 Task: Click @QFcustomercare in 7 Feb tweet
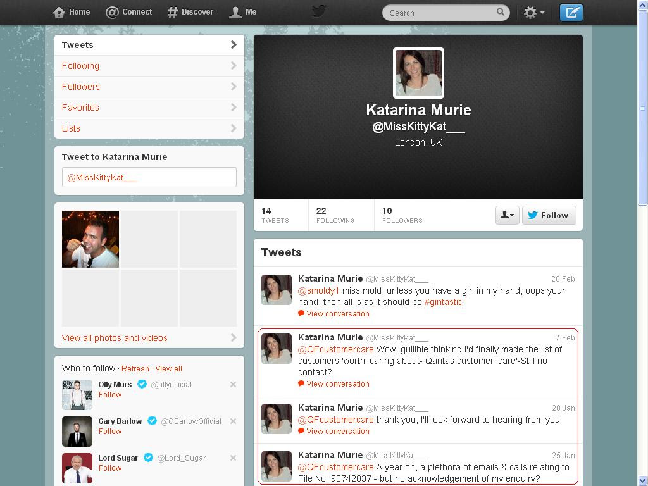336,349
